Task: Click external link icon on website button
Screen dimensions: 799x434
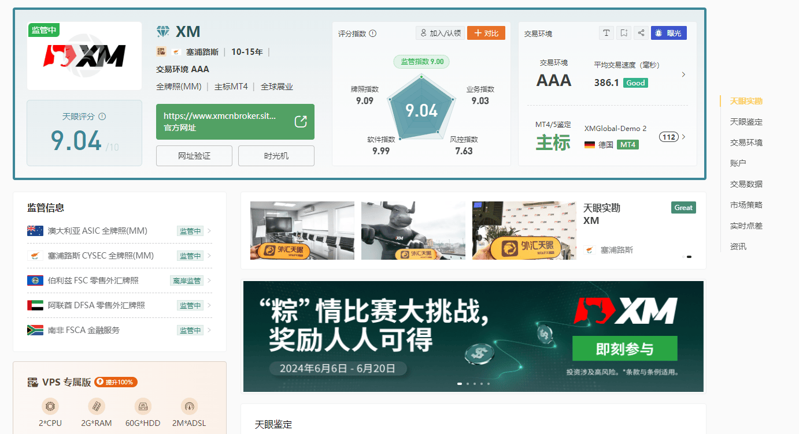Action: [x=301, y=121]
